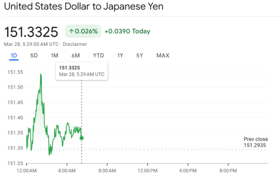Show the 1M chart range
The image size is (280, 182).
tap(54, 56)
